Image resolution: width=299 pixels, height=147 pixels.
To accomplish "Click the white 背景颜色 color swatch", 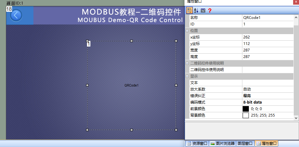I will pos(246,115).
